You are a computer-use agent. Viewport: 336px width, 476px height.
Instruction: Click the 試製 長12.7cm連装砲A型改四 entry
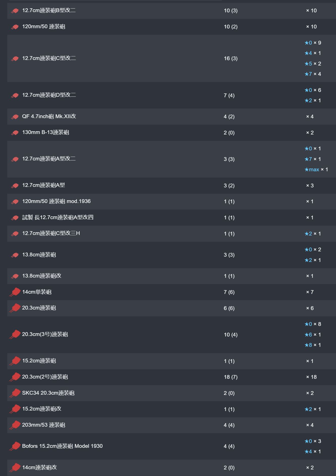point(58,217)
